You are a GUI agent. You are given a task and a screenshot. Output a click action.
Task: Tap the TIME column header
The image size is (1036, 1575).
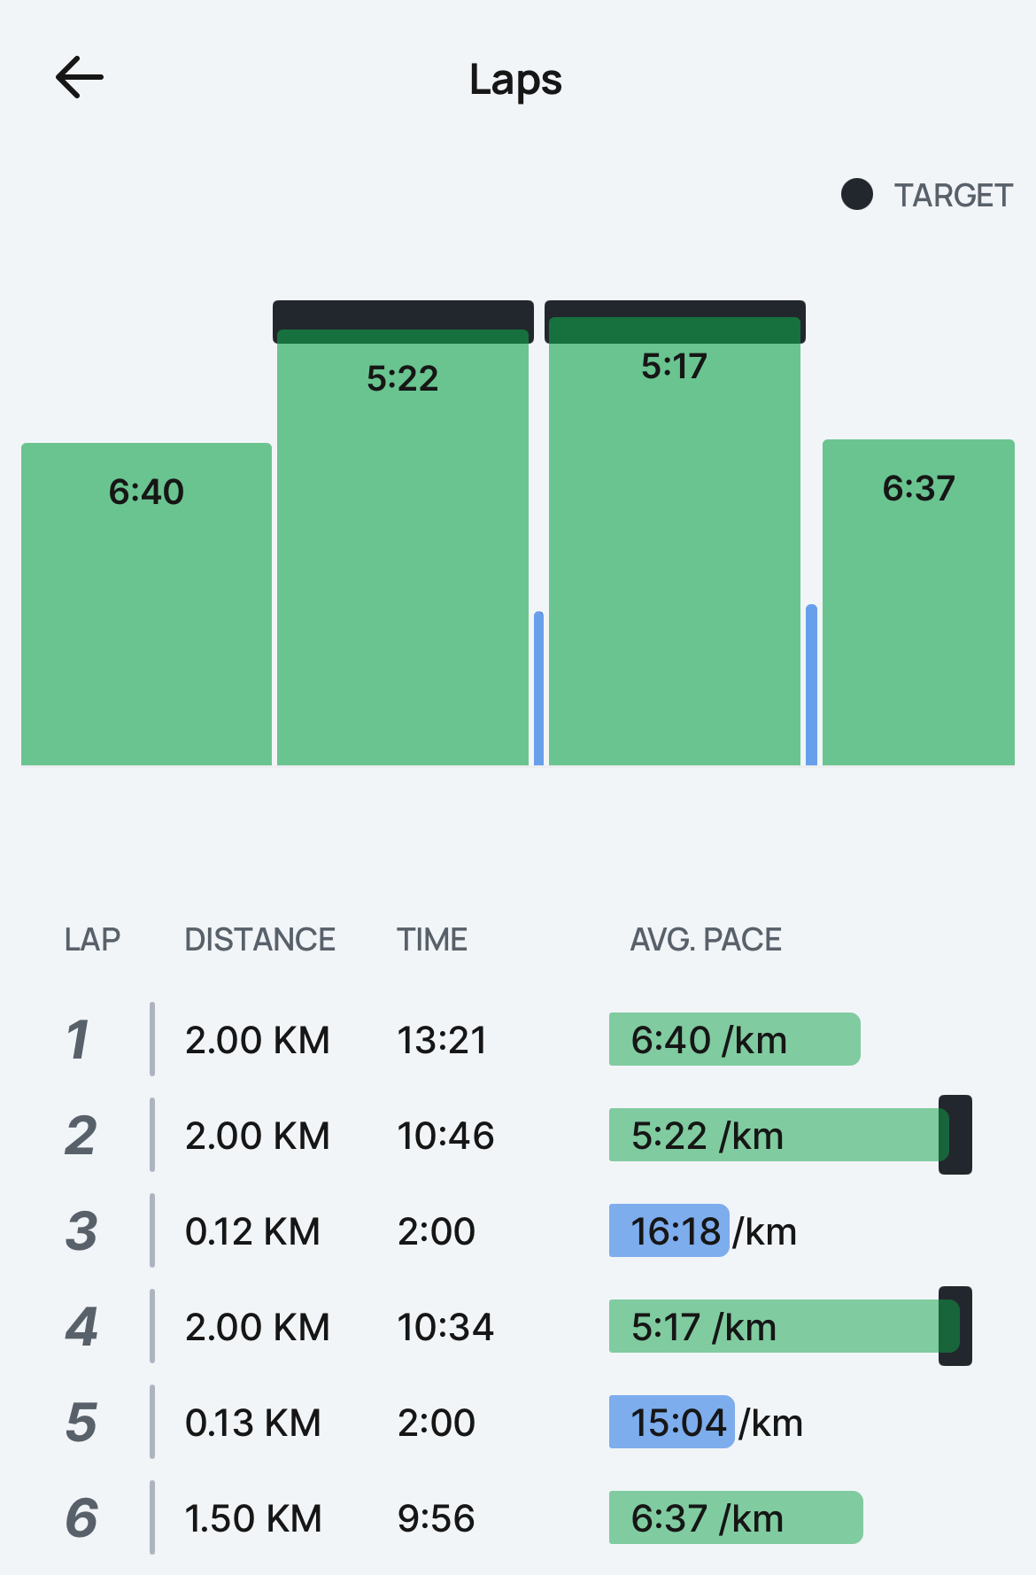point(432,939)
